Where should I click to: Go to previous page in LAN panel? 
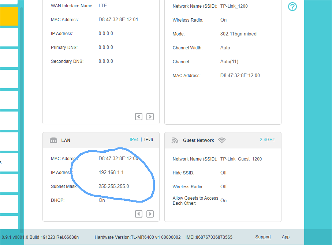click(139, 214)
